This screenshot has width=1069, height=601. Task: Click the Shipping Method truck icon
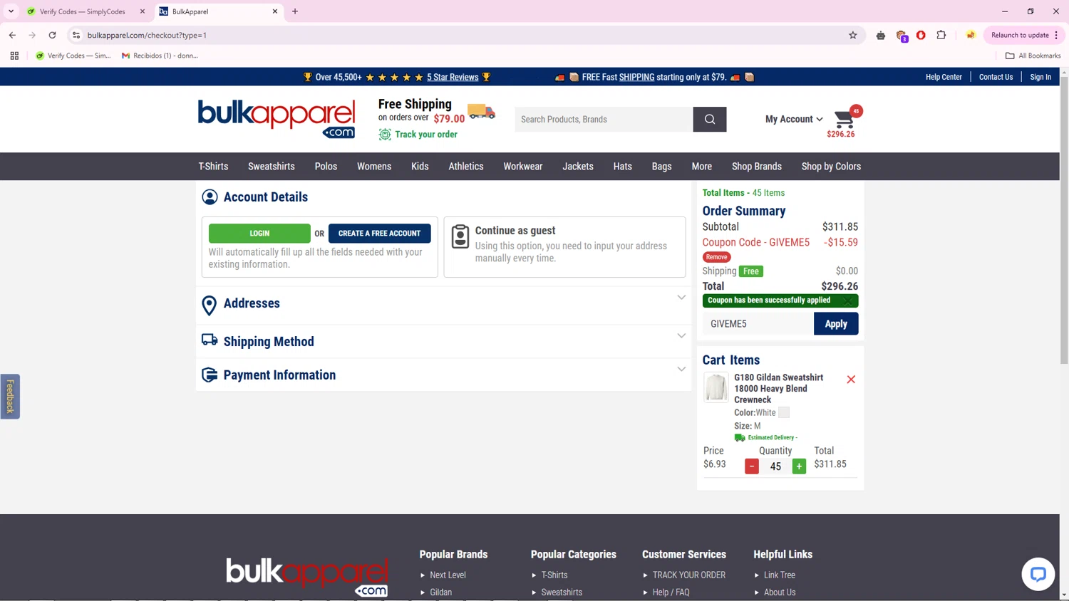pyautogui.click(x=210, y=340)
